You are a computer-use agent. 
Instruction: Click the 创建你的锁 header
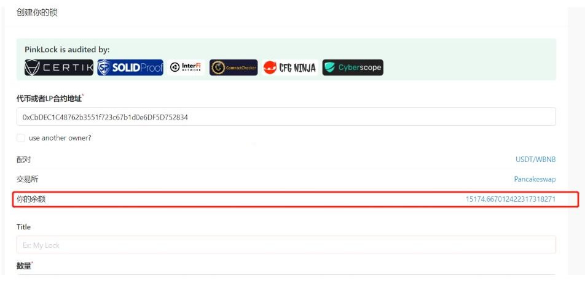coord(37,13)
